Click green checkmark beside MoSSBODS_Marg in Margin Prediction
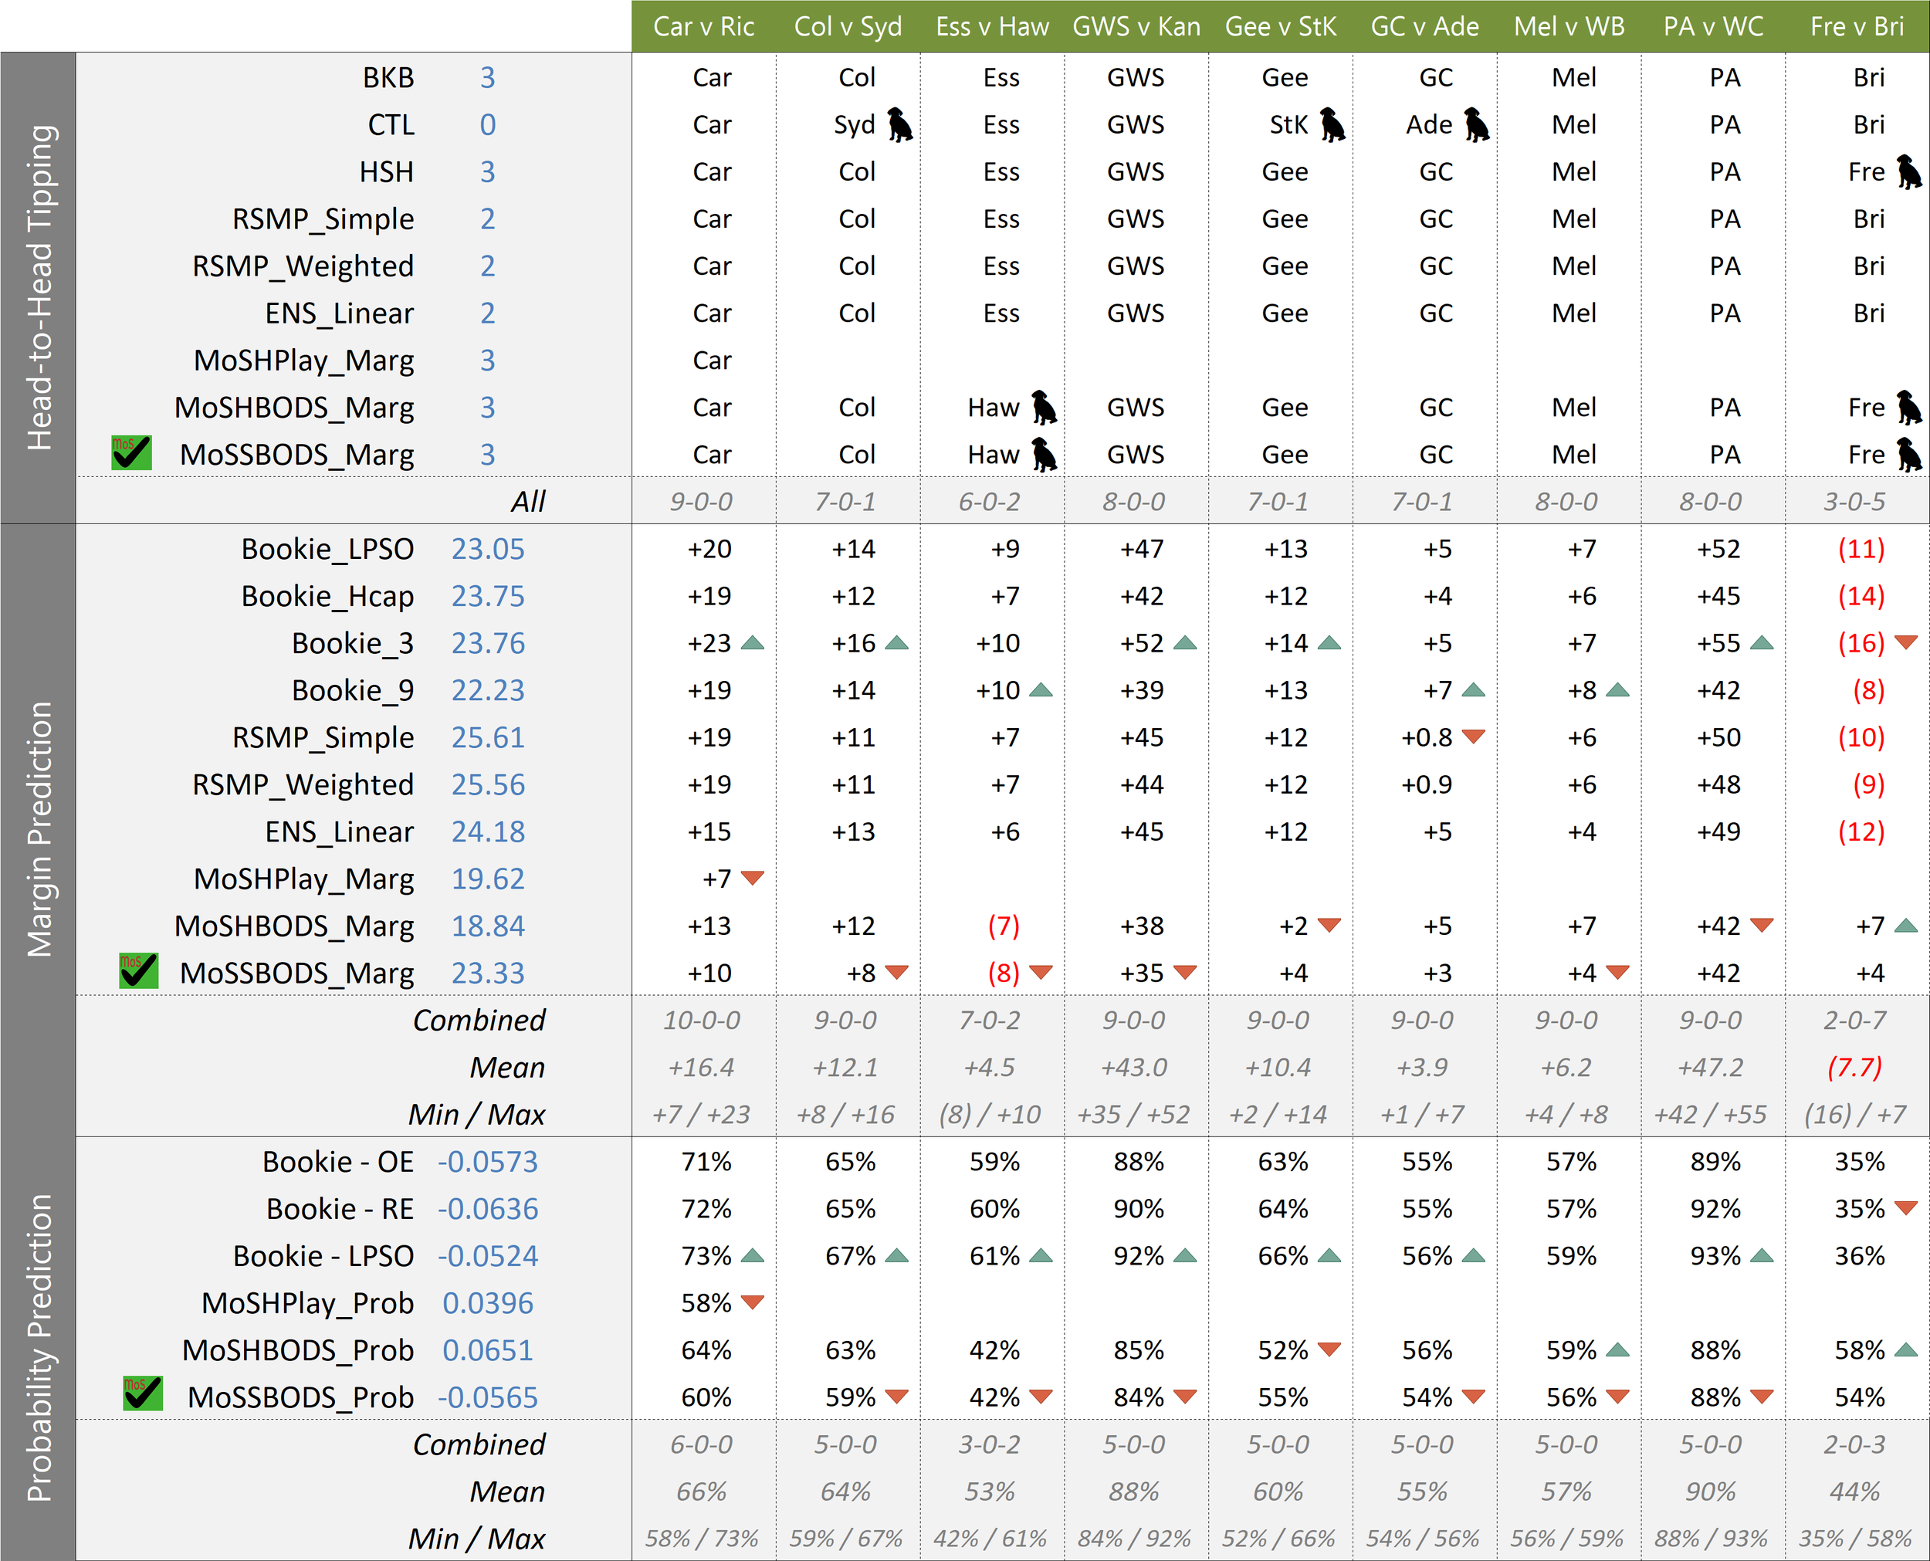1930x1561 pixels. point(138,971)
